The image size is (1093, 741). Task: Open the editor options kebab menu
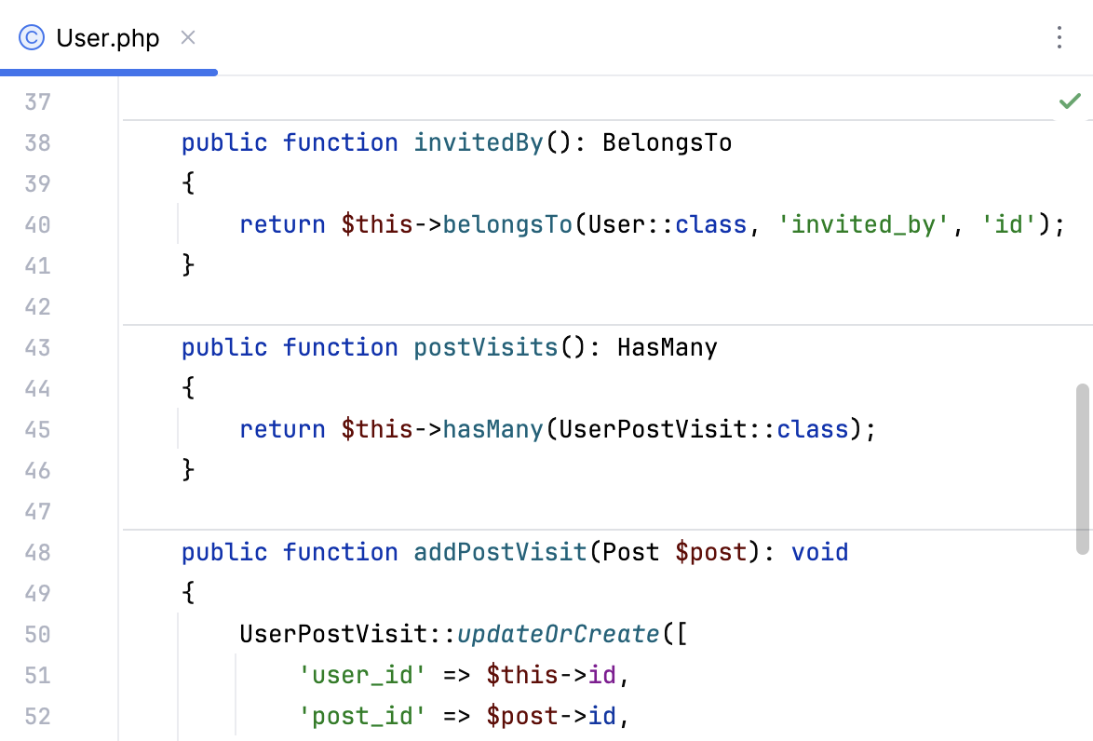pyautogui.click(x=1059, y=38)
